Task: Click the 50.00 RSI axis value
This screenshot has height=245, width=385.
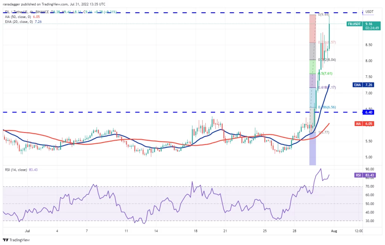Action: (x=370, y=204)
